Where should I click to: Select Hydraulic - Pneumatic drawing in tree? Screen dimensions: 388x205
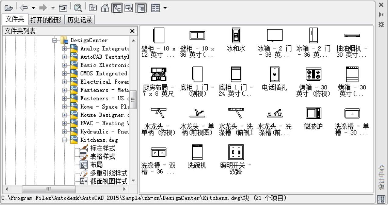click(x=105, y=132)
